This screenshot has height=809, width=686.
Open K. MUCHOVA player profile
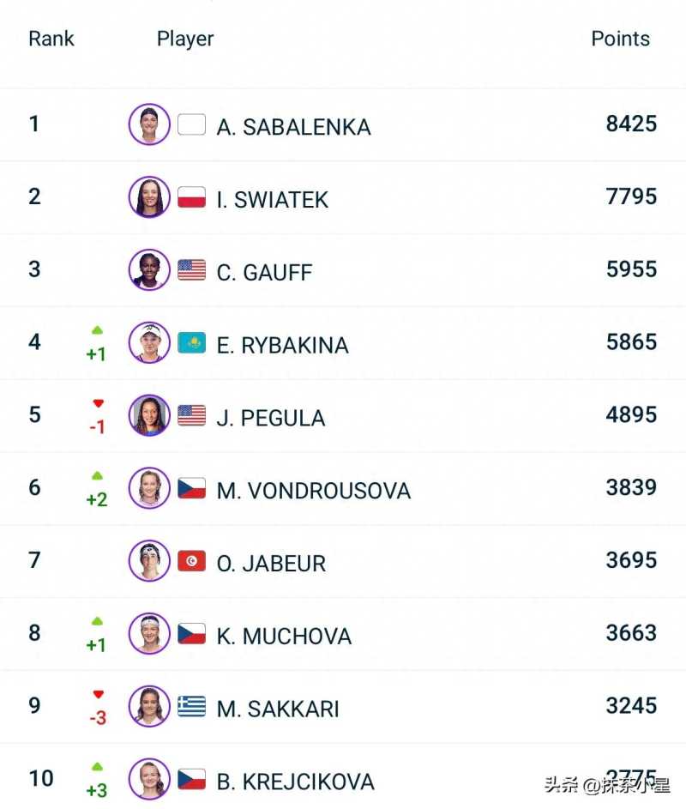[284, 637]
